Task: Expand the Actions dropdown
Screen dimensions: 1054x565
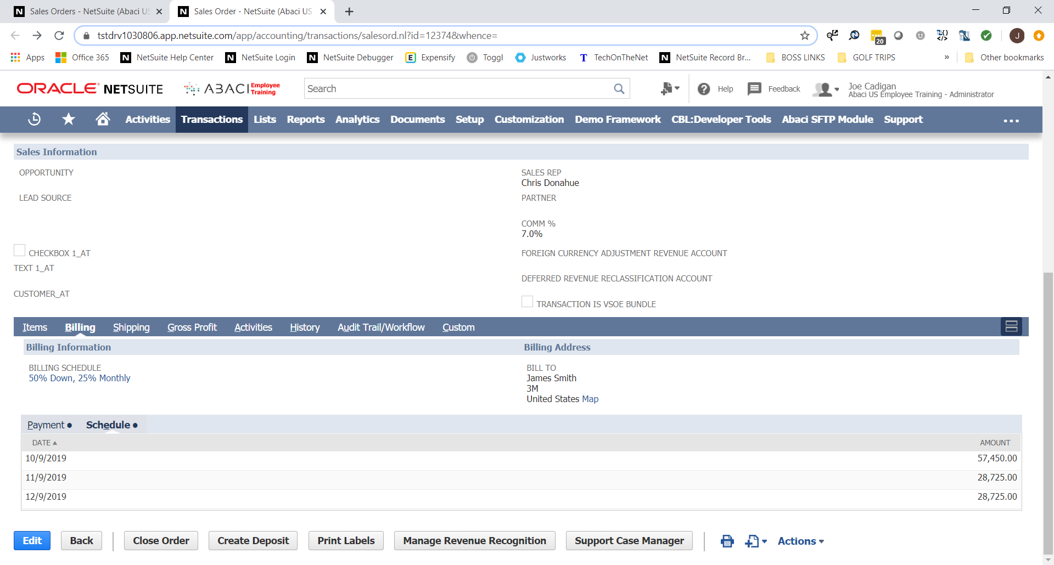Action: pos(801,541)
